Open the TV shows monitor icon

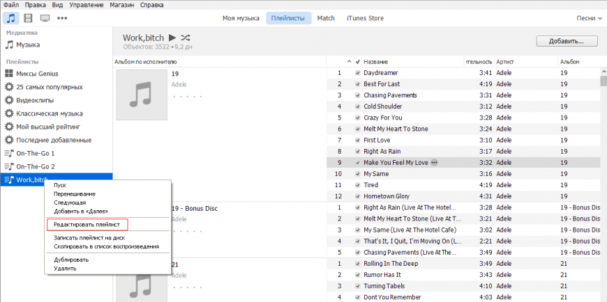(x=45, y=17)
